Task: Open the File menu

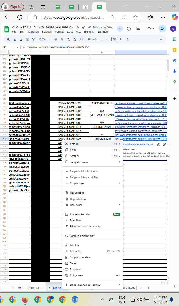Action: tap(14, 31)
